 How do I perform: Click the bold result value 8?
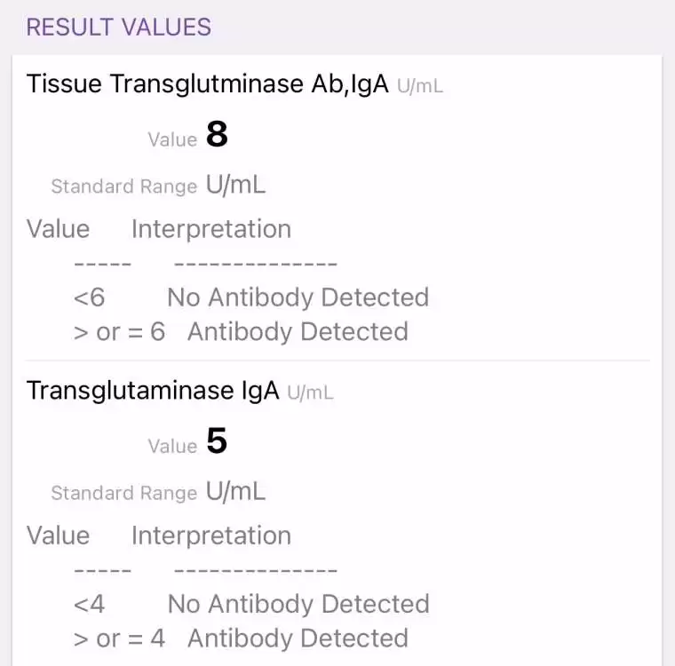coord(217,134)
